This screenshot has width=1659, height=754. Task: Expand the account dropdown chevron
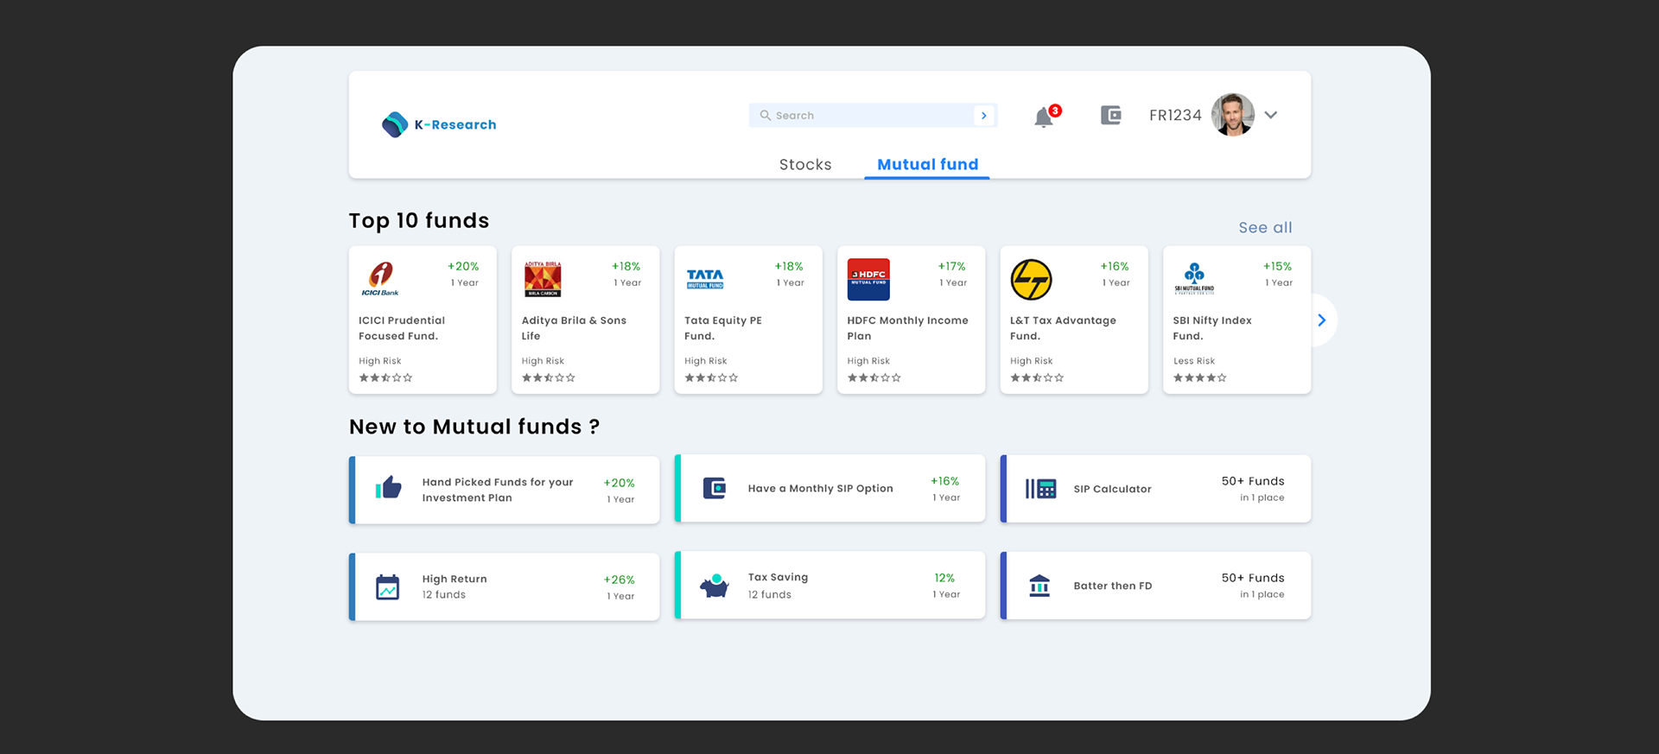tap(1271, 115)
